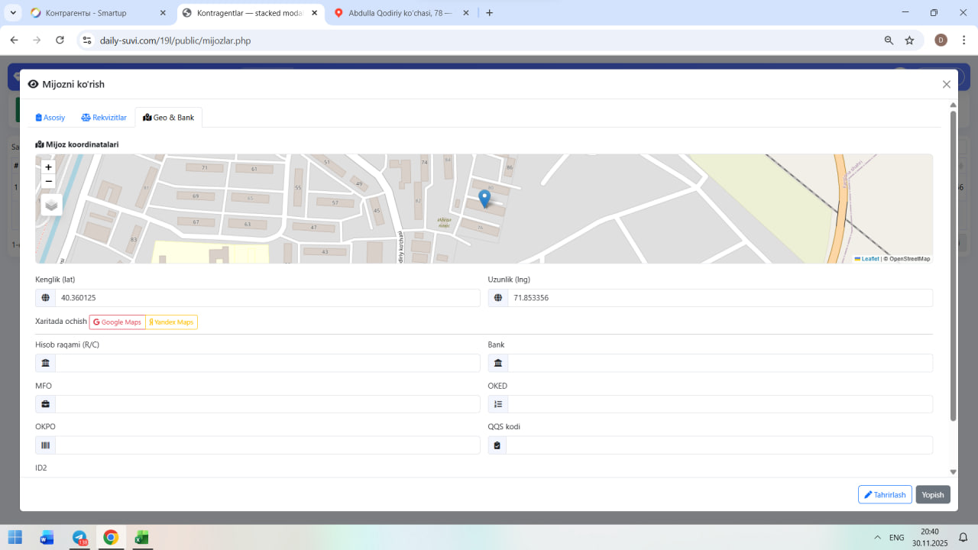Screen dimensions: 978x550
Task: Select the Geo & Bank tab
Action: tap(169, 118)
